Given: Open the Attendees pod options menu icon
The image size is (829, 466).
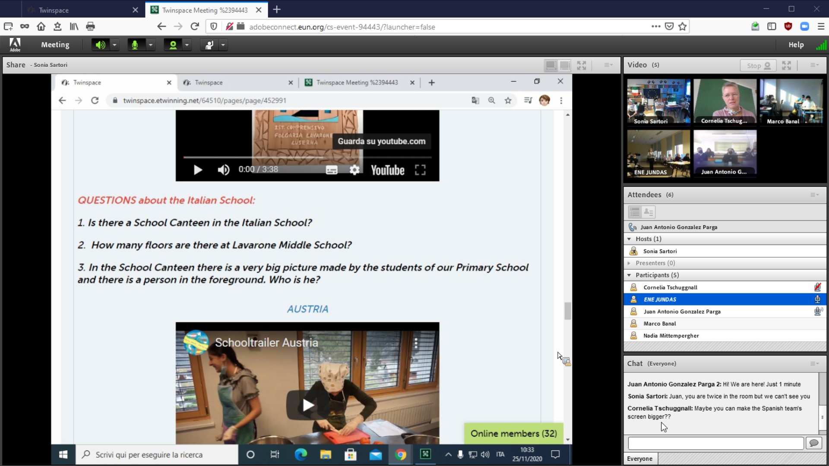Looking at the screenshot, I should pyautogui.click(x=814, y=195).
